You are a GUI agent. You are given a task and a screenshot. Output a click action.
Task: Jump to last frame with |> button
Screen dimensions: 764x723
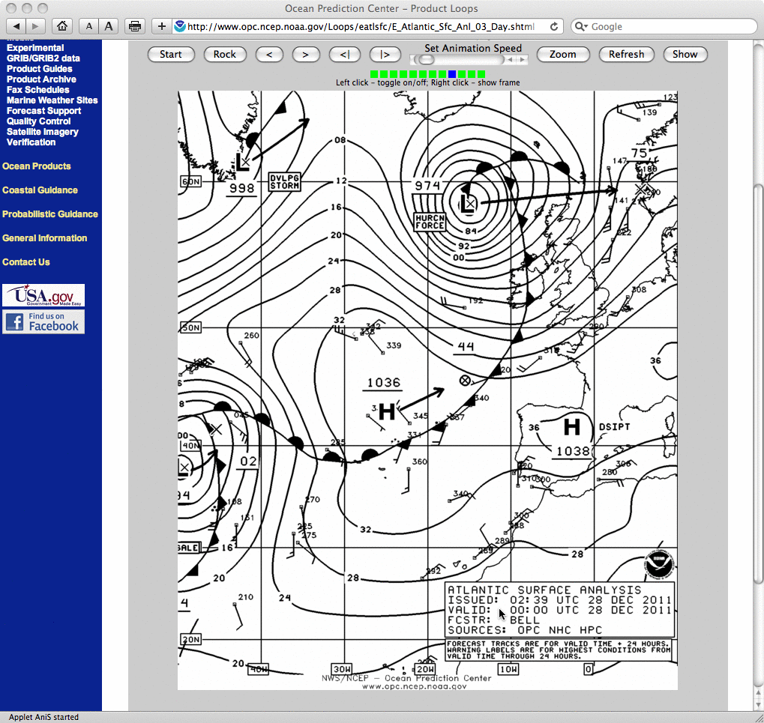click(385, 55)
